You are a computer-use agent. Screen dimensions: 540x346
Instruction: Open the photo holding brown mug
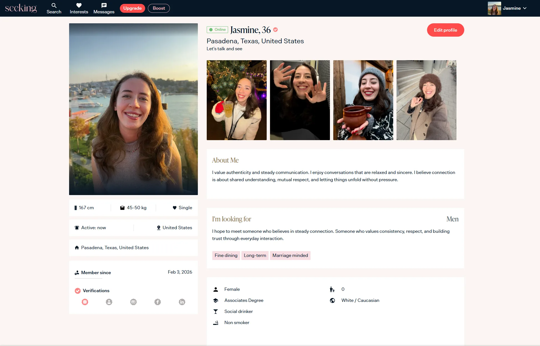click(x=363, y=100)
